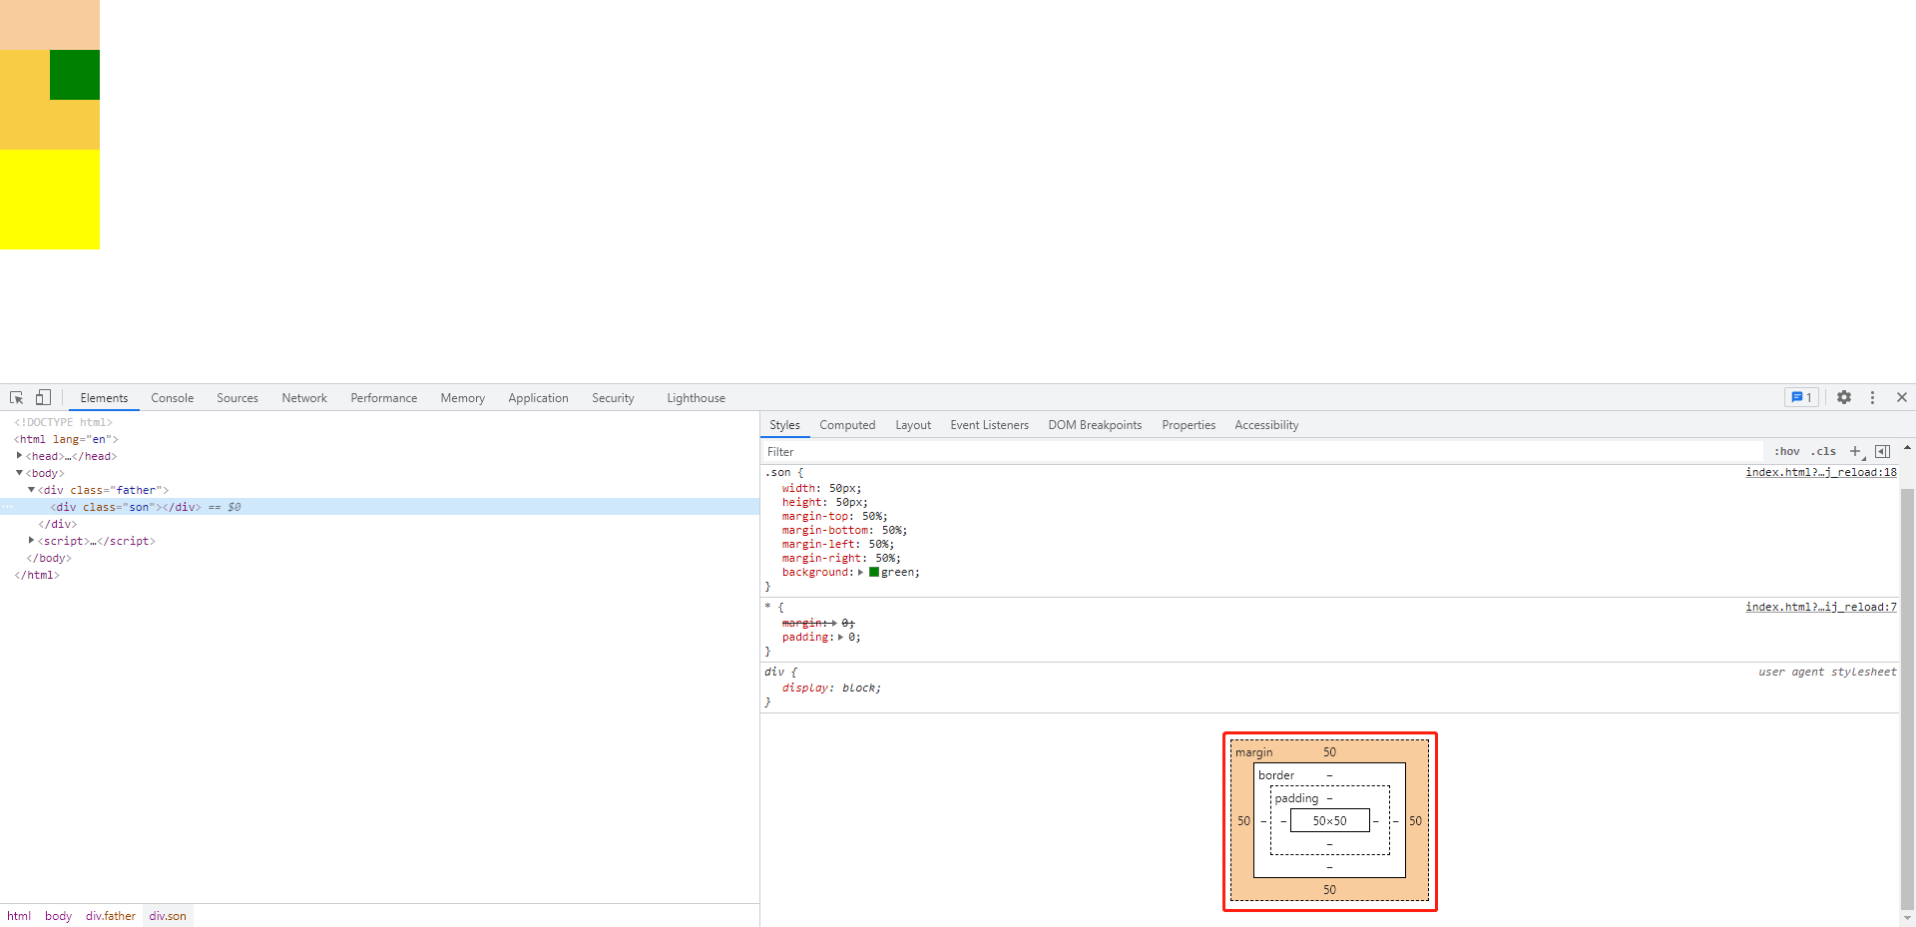This screenshot has width=1916, height=927.
Task: Open the Performance tab
Action: point(384,397)
